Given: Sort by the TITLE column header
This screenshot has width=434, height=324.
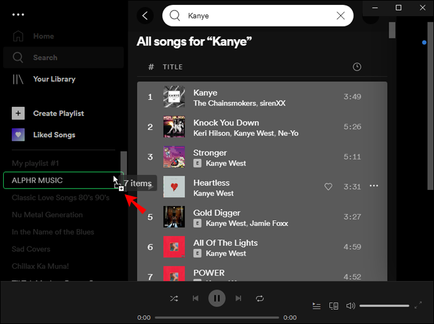Looking at the screenshot, I should tap(173, 67).
